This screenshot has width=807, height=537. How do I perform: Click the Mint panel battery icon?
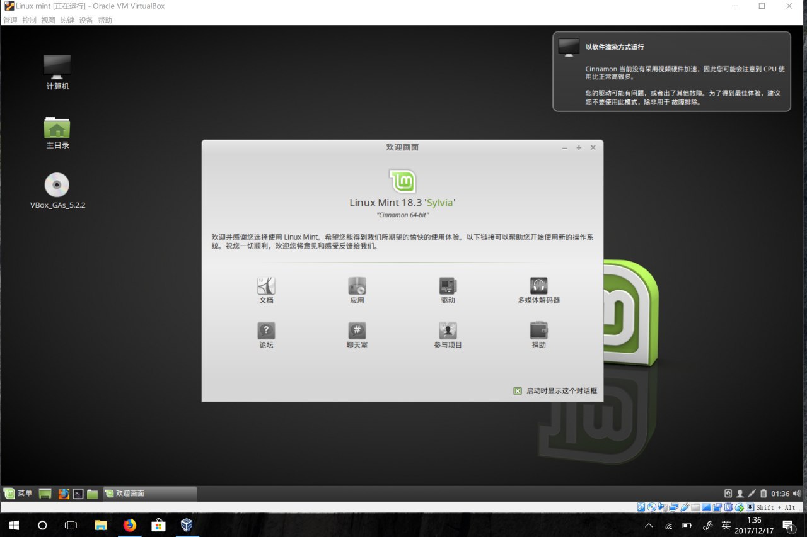click(x=763, y=494)
